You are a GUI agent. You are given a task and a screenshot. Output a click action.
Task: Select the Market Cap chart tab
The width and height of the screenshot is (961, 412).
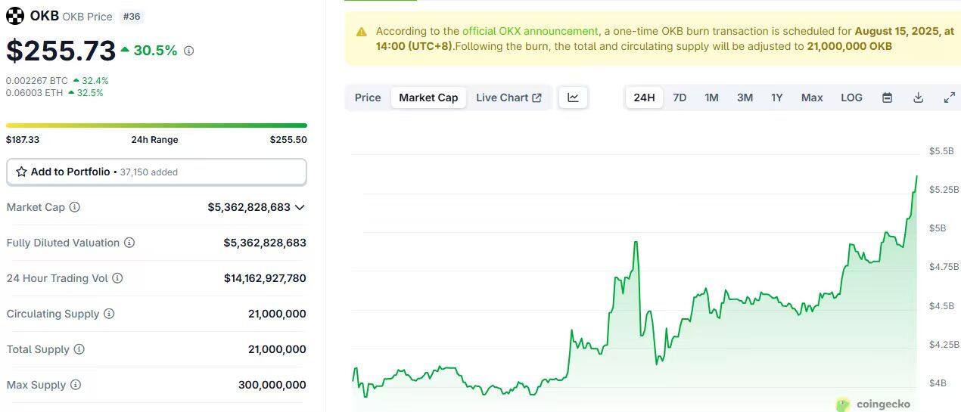pos(428,98)
